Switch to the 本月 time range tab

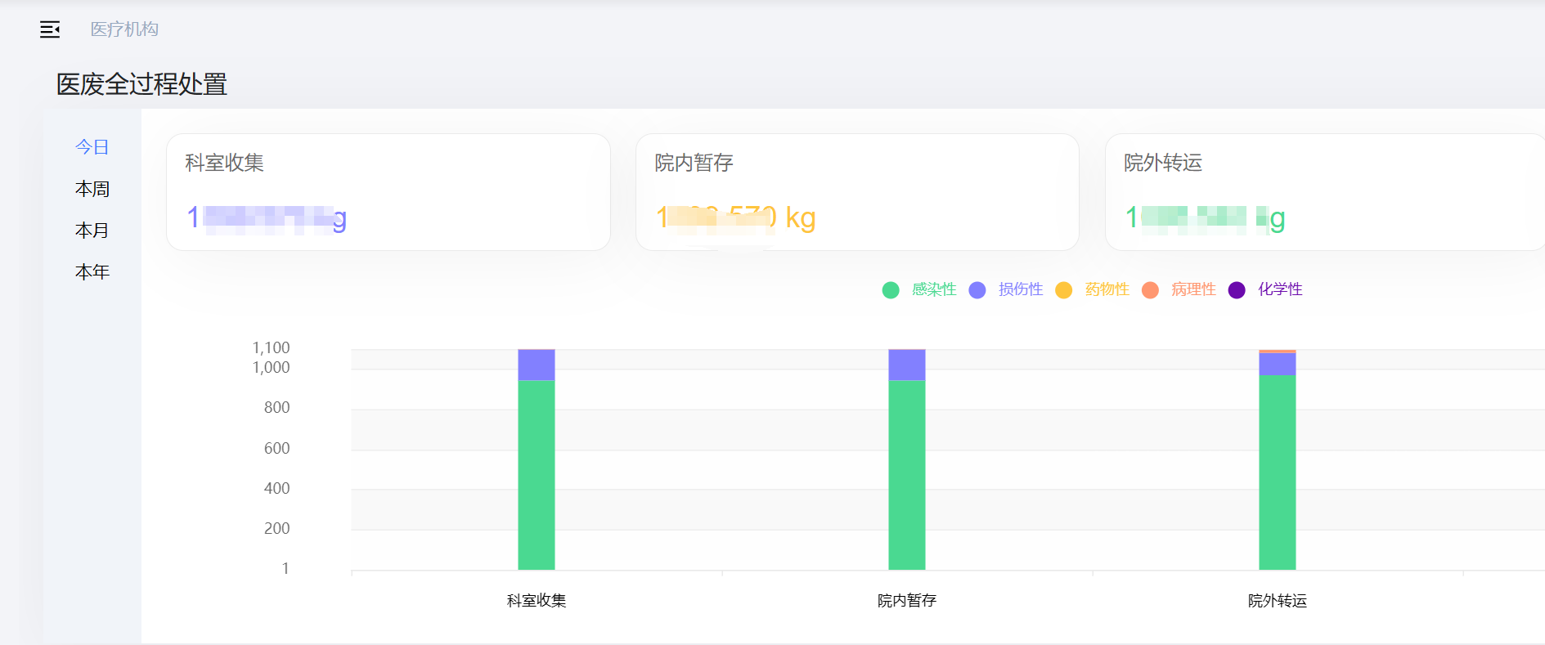coord(92,231)
